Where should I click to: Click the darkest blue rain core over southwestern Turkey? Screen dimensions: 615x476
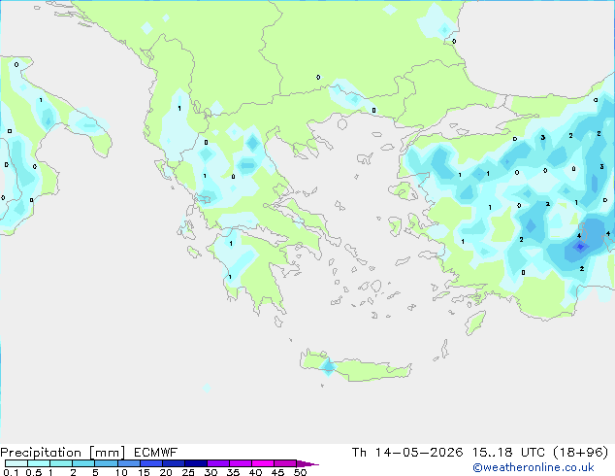580,247
